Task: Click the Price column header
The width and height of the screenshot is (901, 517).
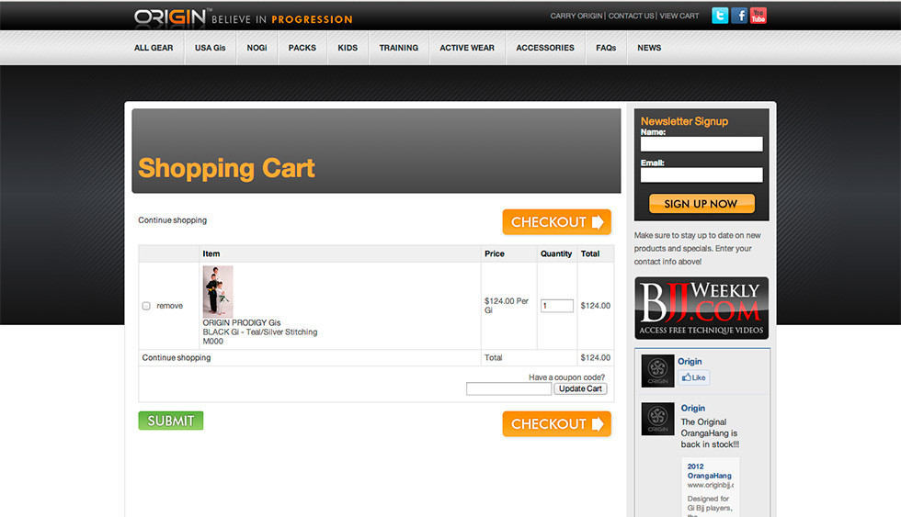Action: click(495, 253)
